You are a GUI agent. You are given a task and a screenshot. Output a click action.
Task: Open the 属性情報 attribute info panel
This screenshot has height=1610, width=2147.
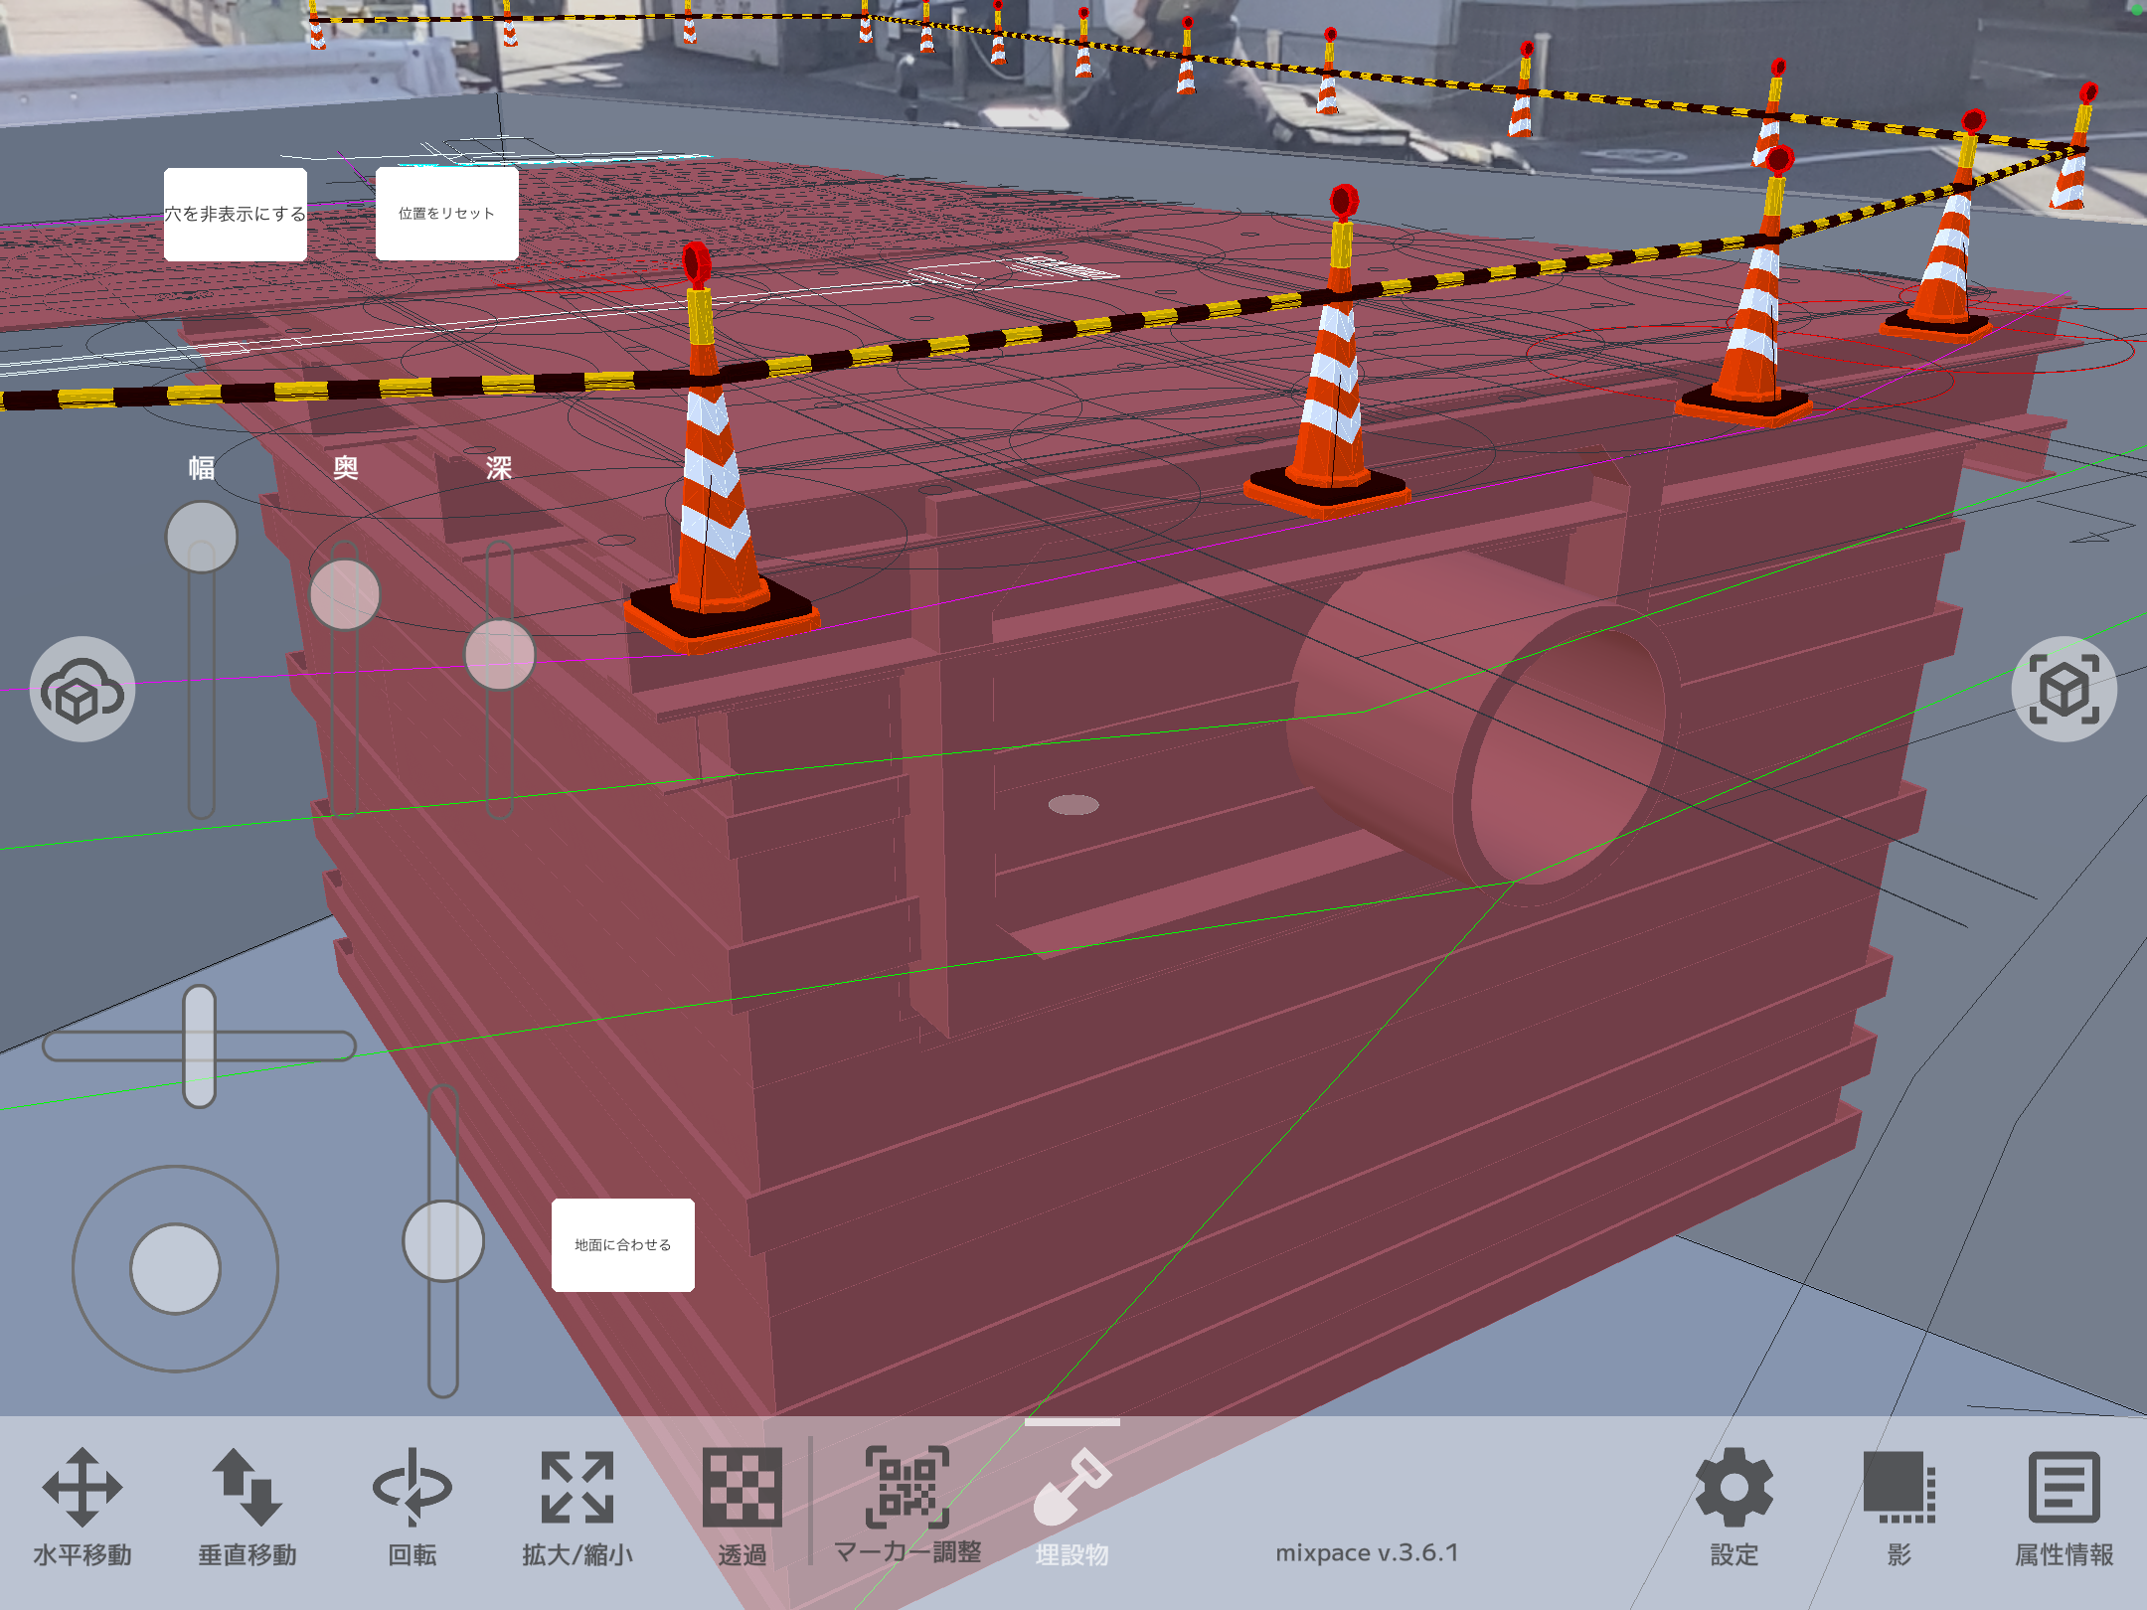pyautogui.click(x=2064, y=1508)
